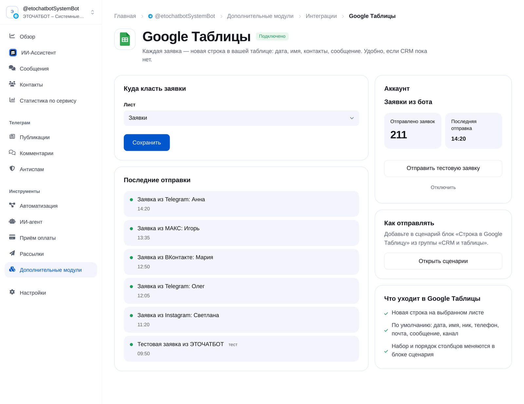Viewport: 524px width, 404px height.
Task: Select Настройки menu item
Action: pos(51,293)
